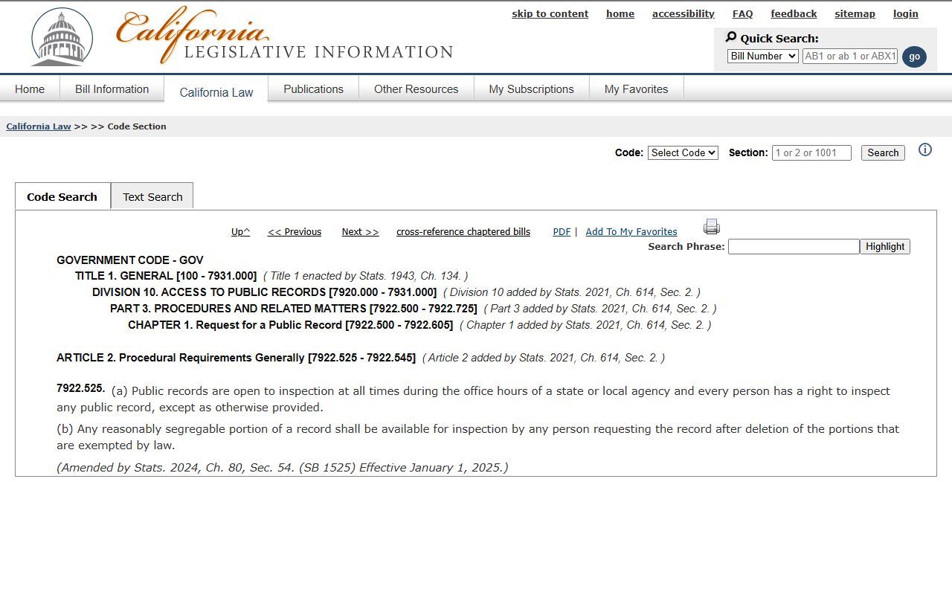Open the Home navigation tab
Screen dimensions: 952x595
click(x=30, y=89)
